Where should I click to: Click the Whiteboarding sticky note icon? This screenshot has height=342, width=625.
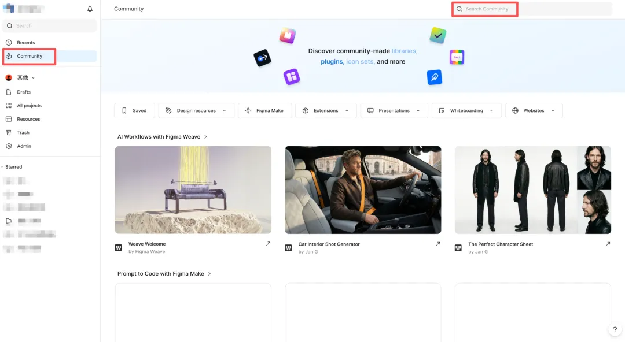[442, 111]
